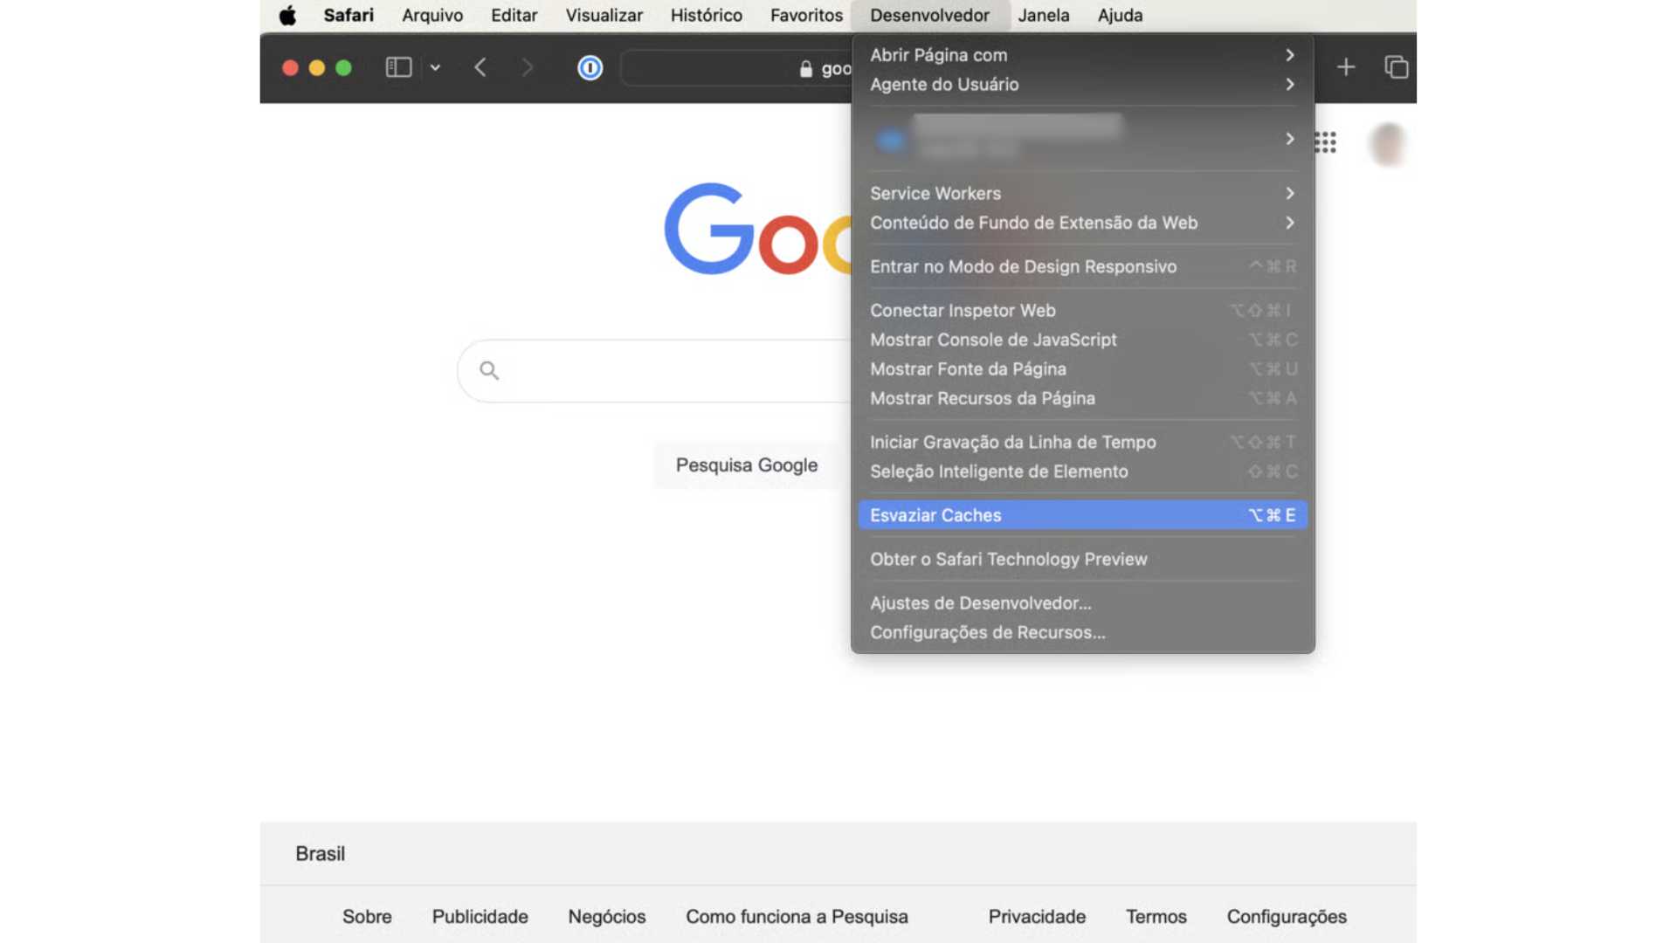Open the sidebar tab groups chevron
Screen dimensions: 1677x943
(x=435, y=67)
